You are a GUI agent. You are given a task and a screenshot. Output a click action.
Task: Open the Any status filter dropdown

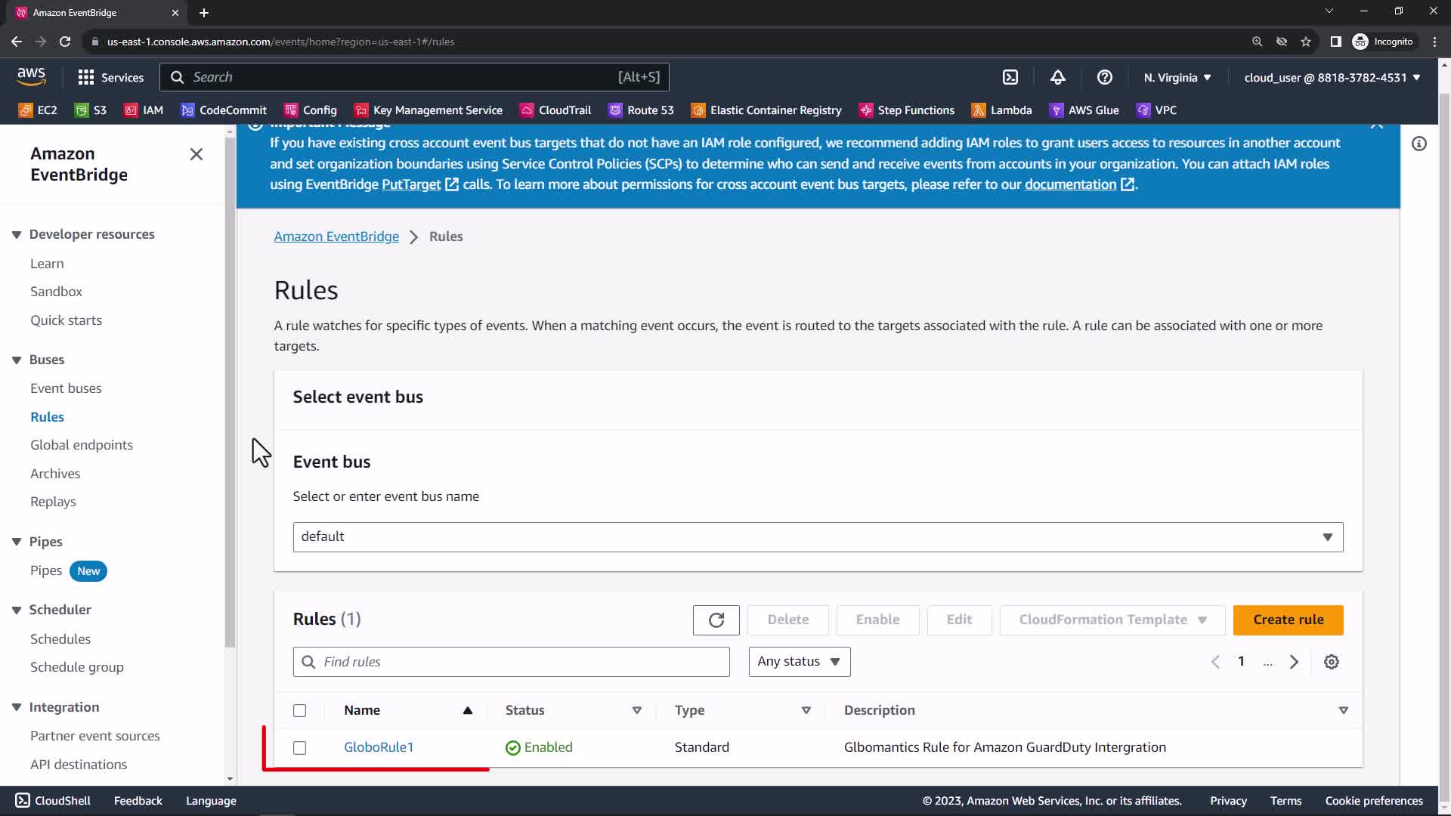pos(799,662)
